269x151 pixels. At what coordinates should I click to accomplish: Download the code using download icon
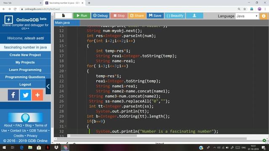coord(194,16)
